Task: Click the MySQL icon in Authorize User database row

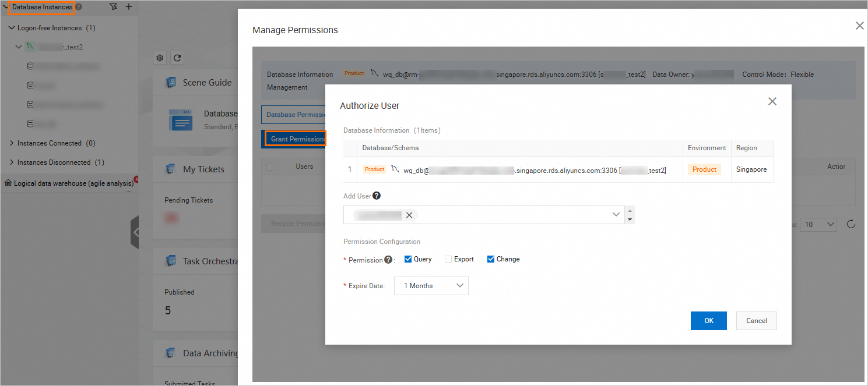Action: click(x=395, y=169)
